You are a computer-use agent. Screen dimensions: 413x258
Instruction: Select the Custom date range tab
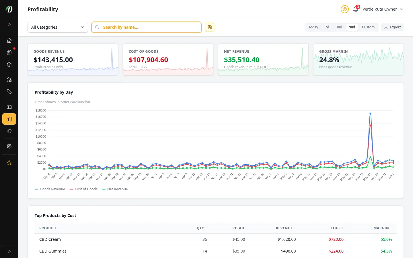368,27
